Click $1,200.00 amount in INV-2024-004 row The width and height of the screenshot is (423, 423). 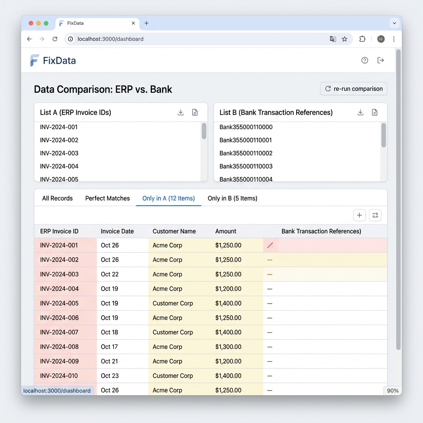click(228, 289)
